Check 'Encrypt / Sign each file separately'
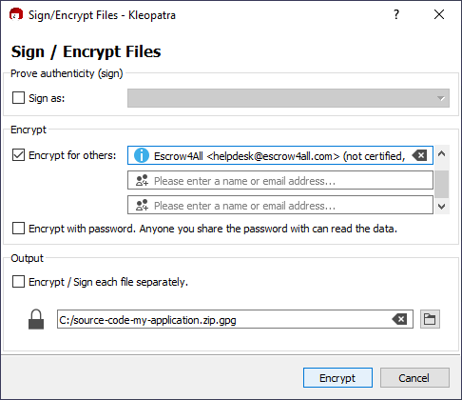This screenshot has width=462, height=400. [18, 282]
